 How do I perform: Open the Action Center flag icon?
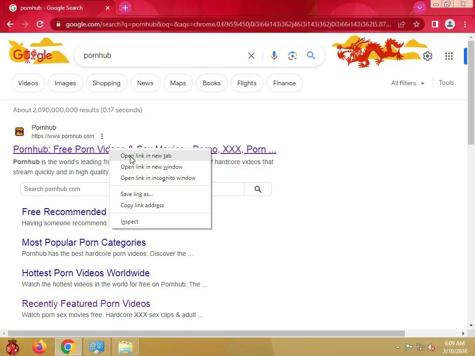(x=409, y=347)
